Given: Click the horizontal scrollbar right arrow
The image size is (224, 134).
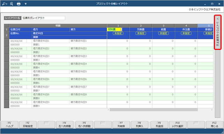Looking at the screenshot, I should coord(212,110).
